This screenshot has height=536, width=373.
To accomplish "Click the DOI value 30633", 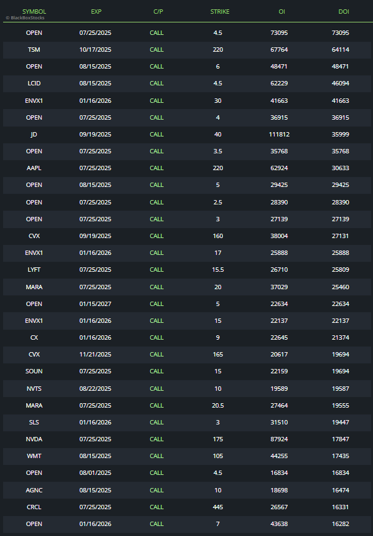I will coord(341,168).
